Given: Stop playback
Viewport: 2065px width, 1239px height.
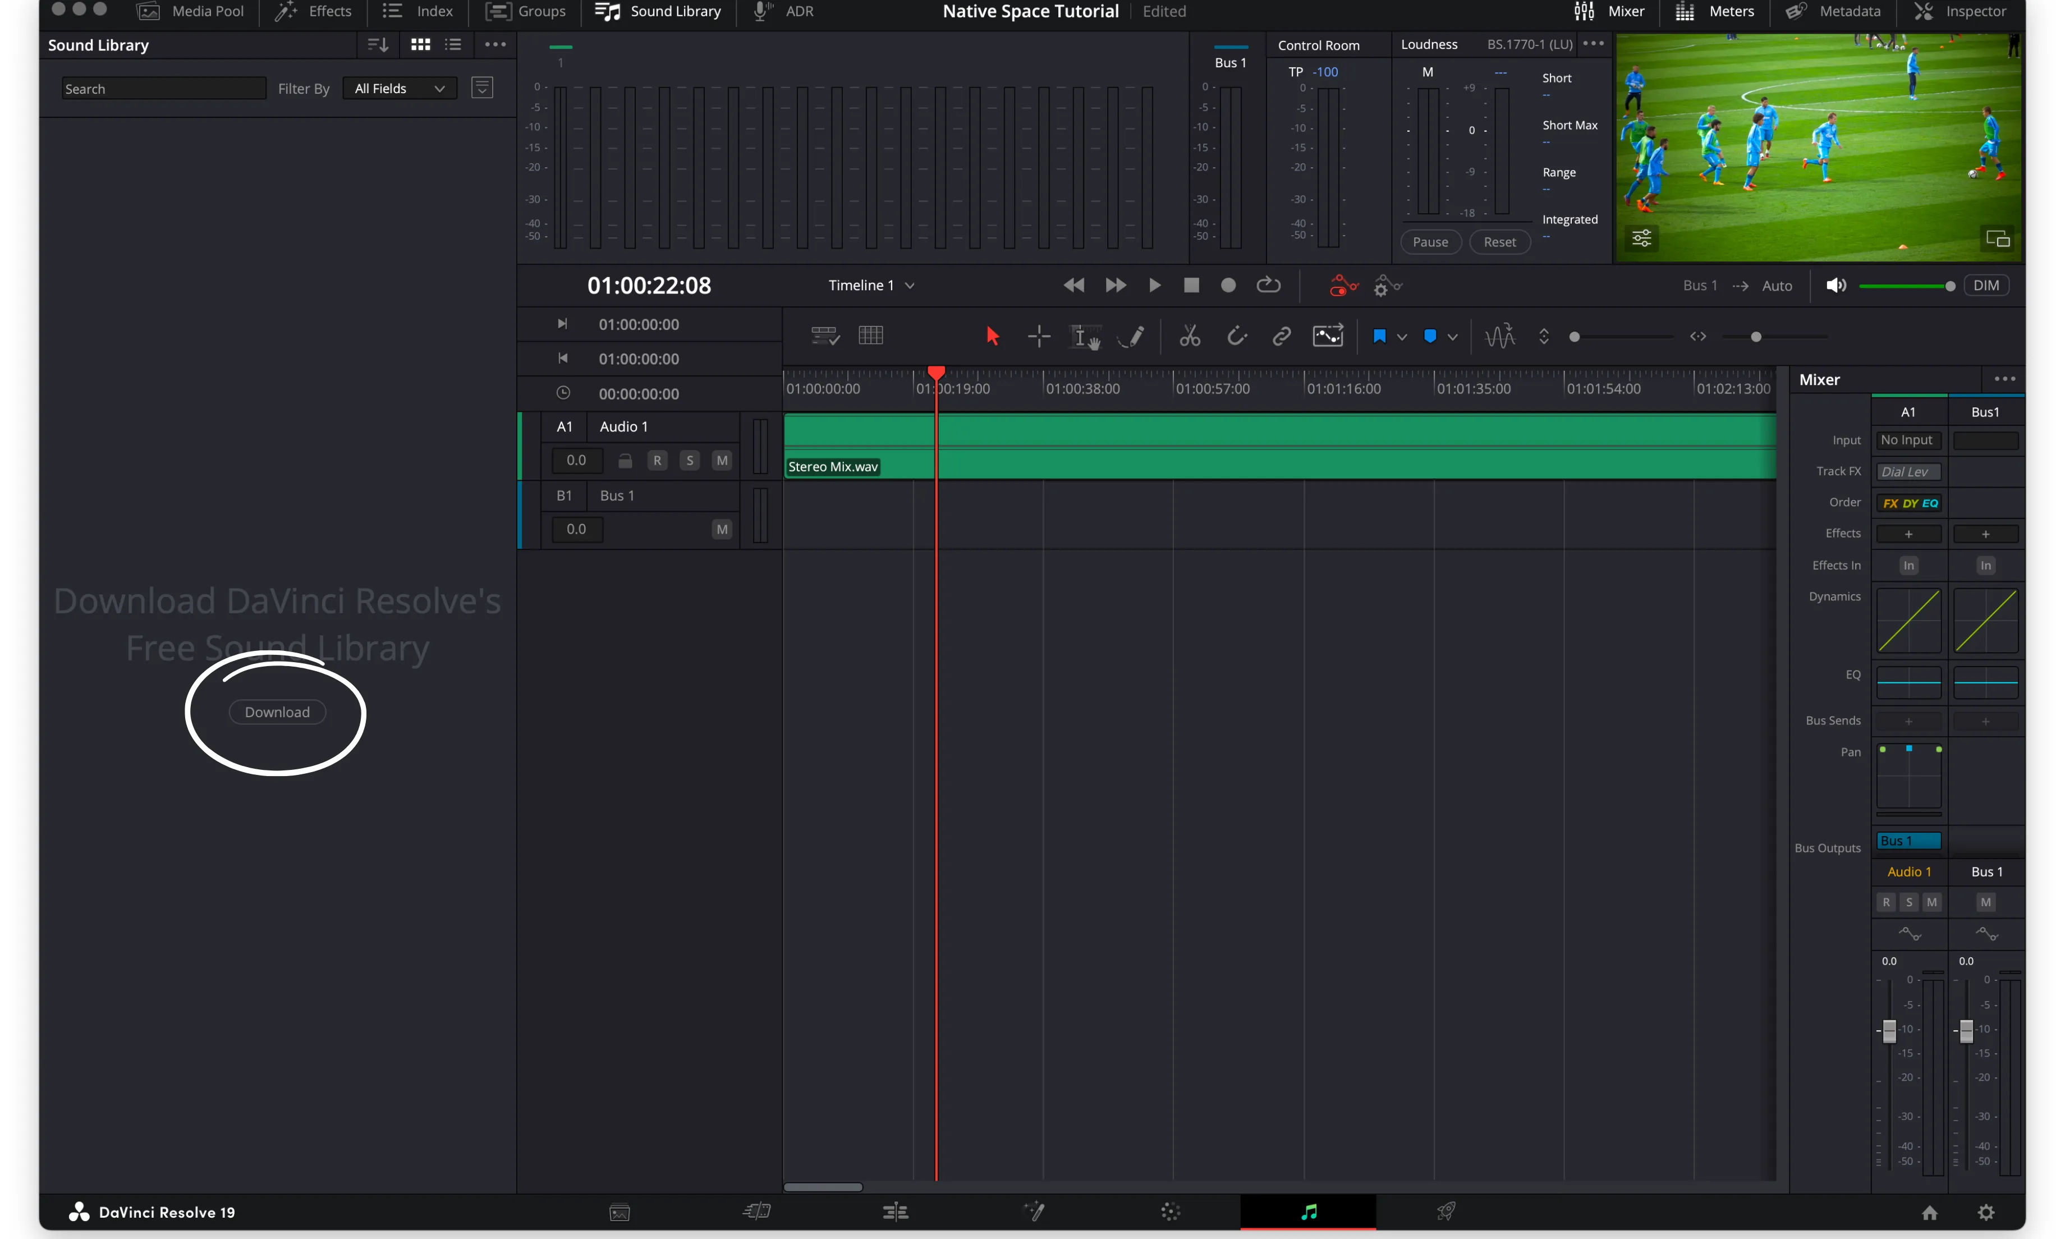Looking at the screenshot, I should coord(1191,286).
